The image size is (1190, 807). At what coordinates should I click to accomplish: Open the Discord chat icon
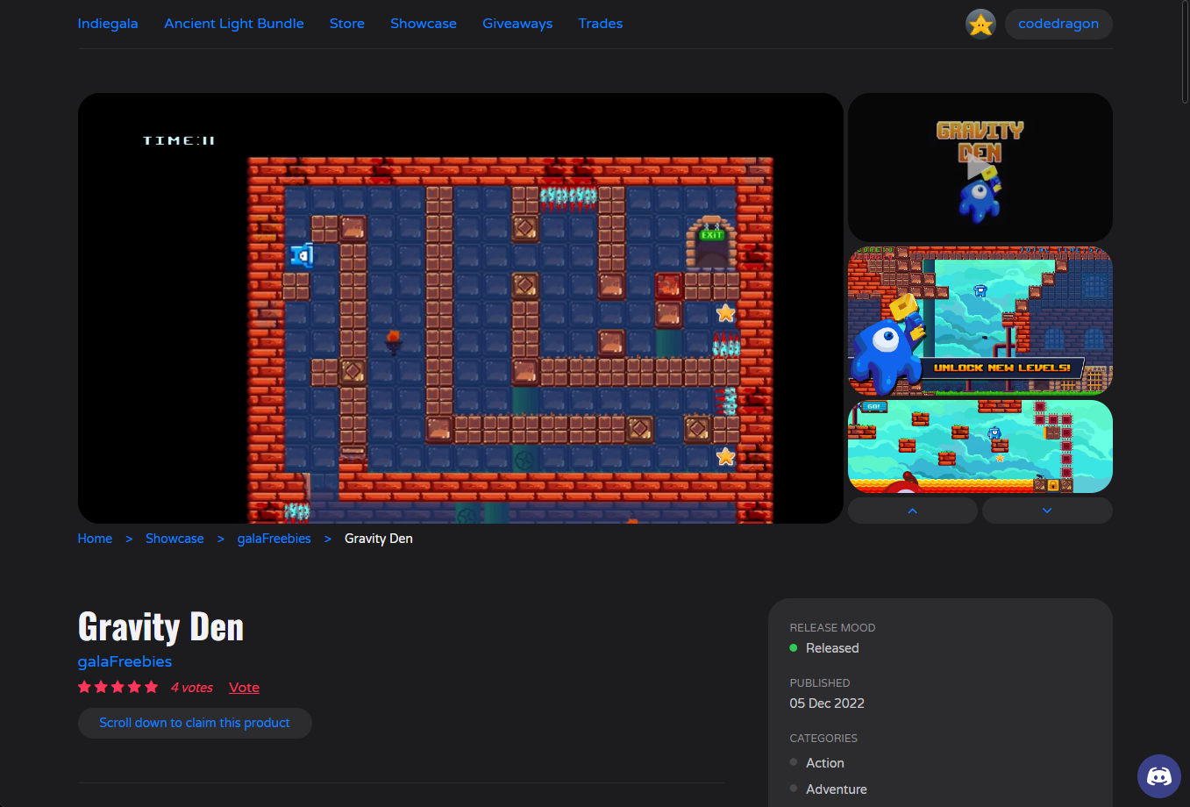coord(1159,776)
